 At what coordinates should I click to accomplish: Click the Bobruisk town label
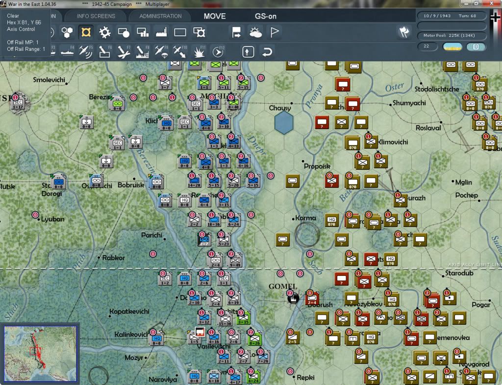pos(130,185)
